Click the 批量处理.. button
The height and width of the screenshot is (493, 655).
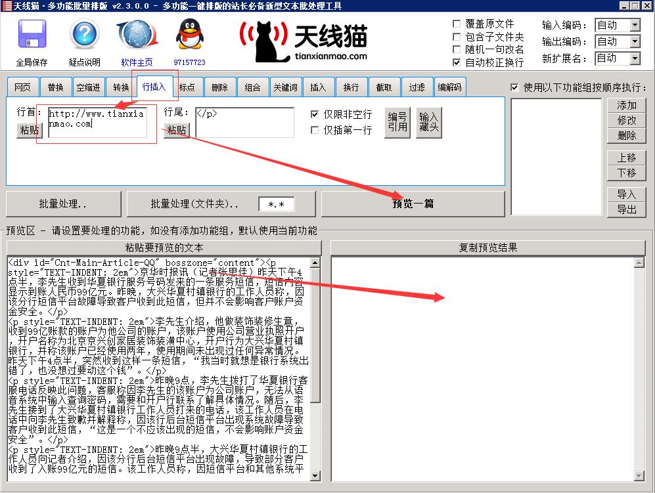(63, 204)
